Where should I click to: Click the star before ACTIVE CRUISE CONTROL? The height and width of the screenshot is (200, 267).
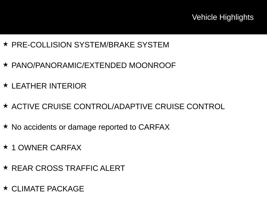pyautogui.click(x=5, y=106)
